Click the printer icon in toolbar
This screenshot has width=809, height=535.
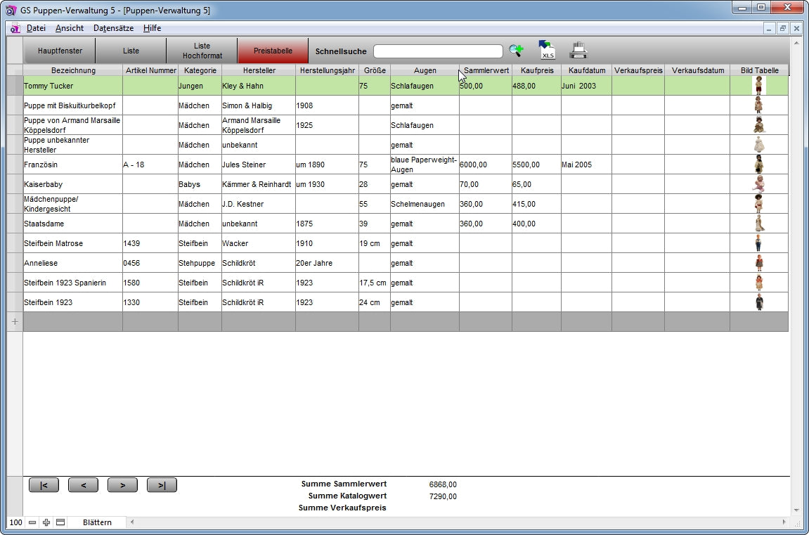click(x=578, y=51)
